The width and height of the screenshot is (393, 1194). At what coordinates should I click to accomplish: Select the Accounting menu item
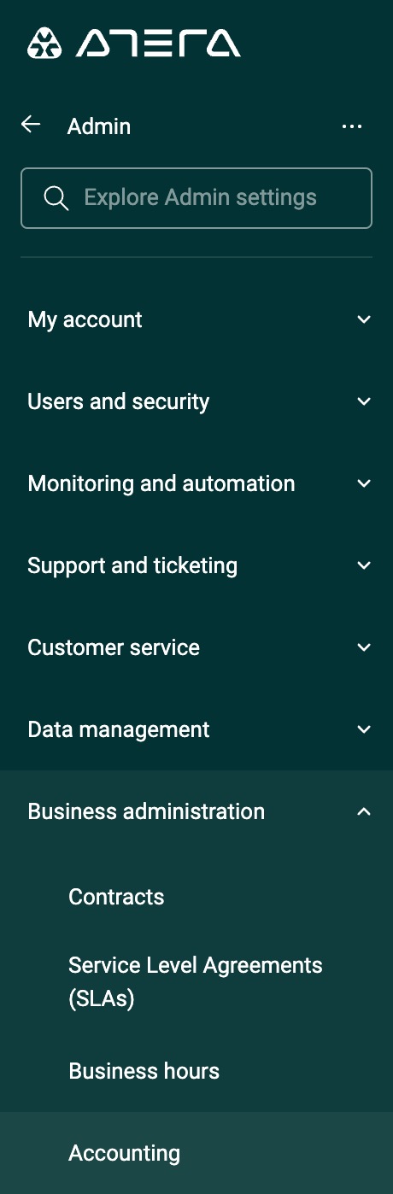(125, 1153)
